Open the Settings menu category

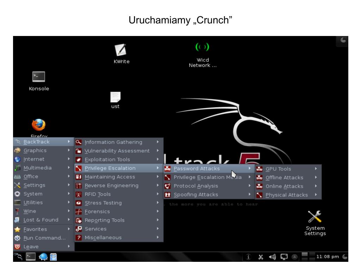coord(43,185)
